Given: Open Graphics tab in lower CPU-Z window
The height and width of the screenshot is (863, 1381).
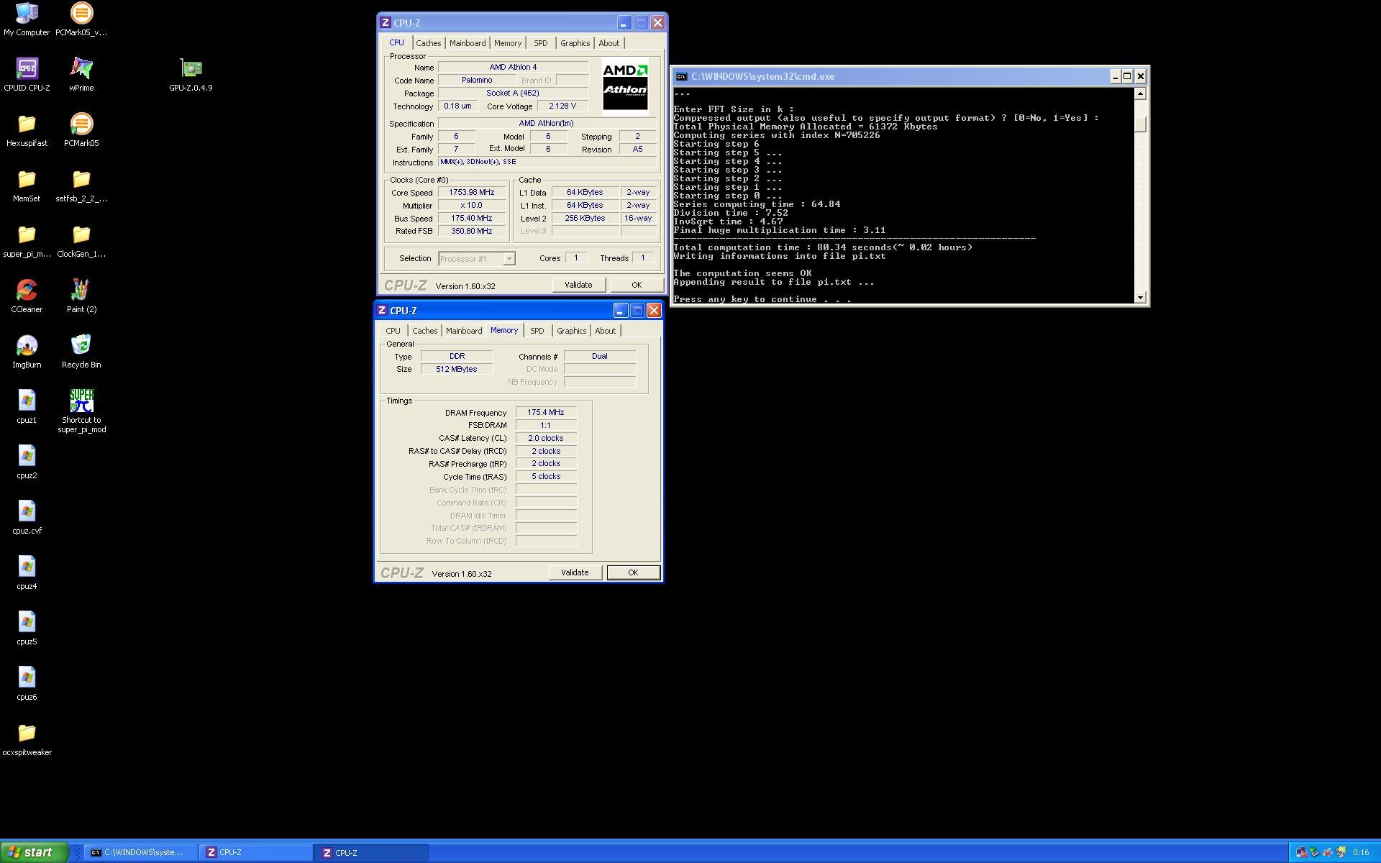Looking at the screenshot, I should click(x=572, y=331).
